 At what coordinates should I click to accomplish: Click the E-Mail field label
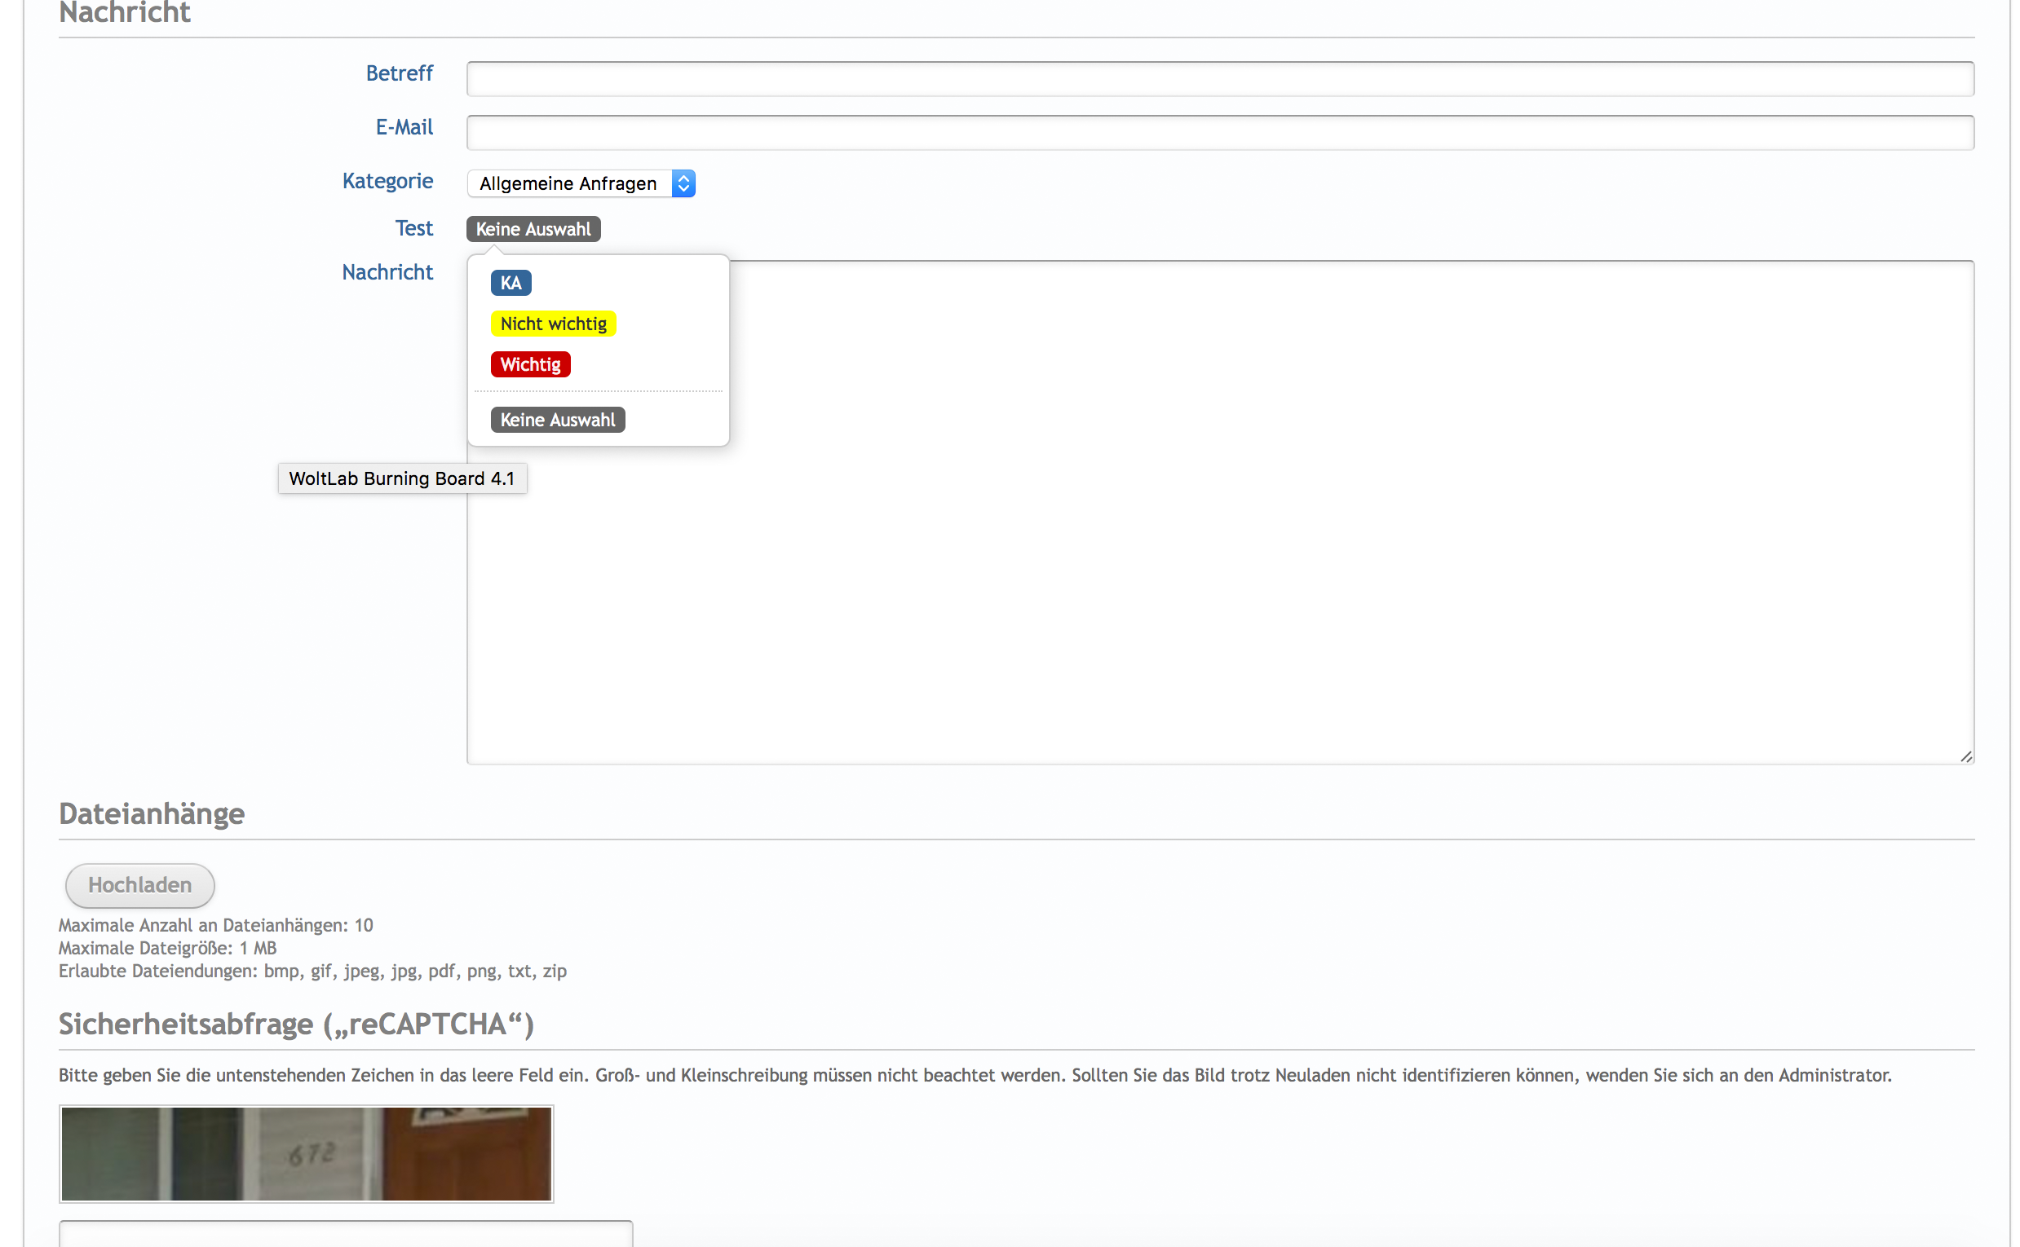point(404,127)
